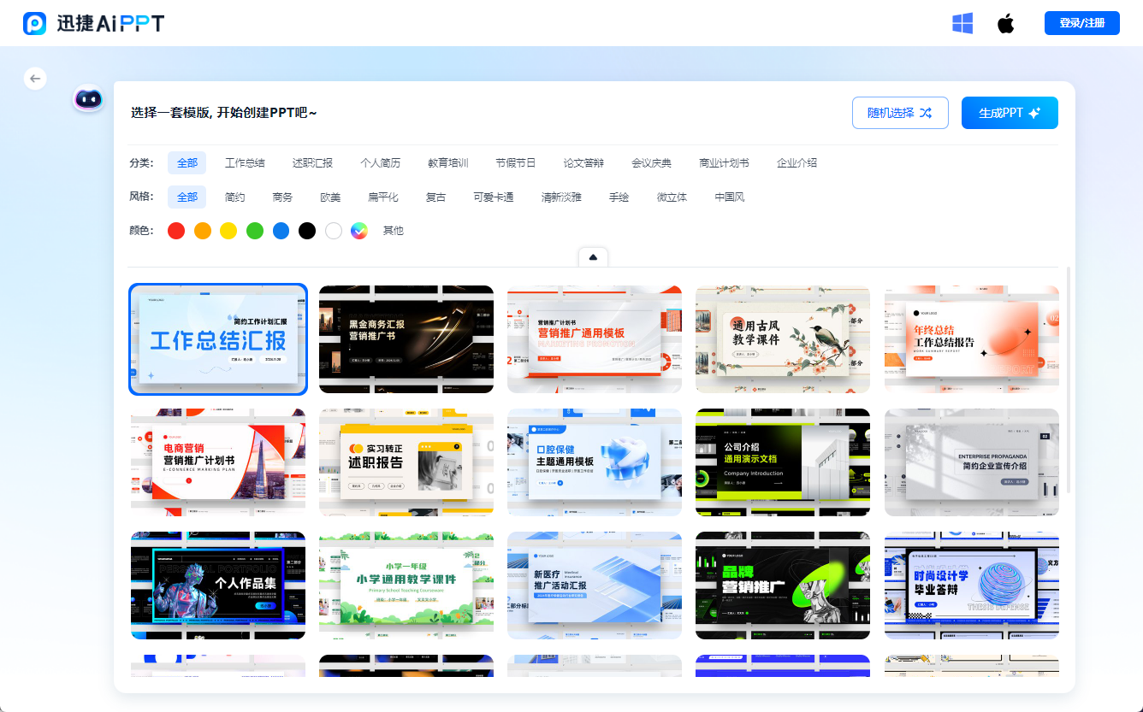
Task: Choose the 手绘 style filter
Action: click(x=619, y=197)
